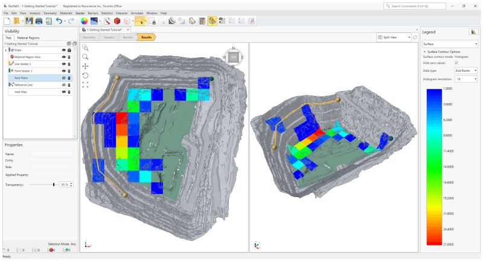
Task: Open the Data type End Points dropdown
Action: point(466,71)
